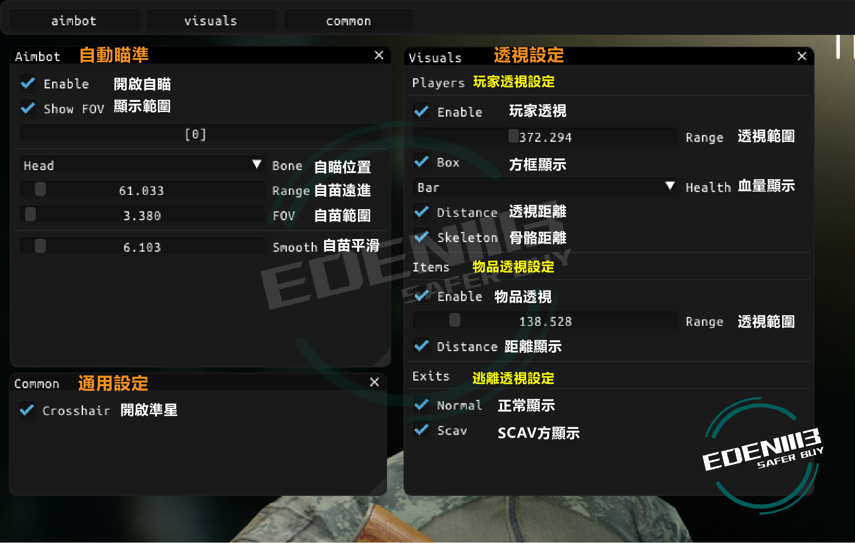The width and height of the screenshot is (855, 543).
Task: Expand the Bar health style dropdown
Action: (546, 186)
